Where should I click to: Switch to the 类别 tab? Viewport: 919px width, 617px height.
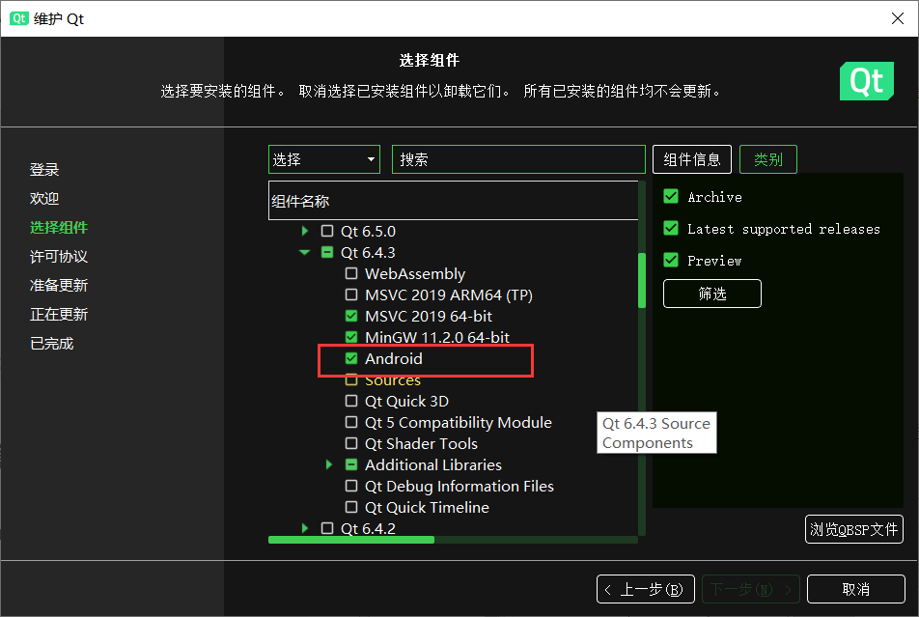(x=767, y=159)
